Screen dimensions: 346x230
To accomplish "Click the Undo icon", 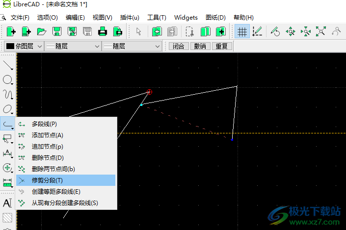I will coord(157,31).
